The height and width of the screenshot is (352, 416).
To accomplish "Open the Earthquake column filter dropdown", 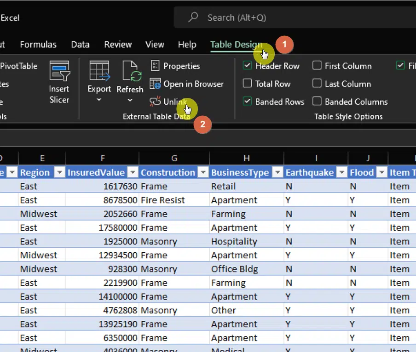I will coord(342,173).
